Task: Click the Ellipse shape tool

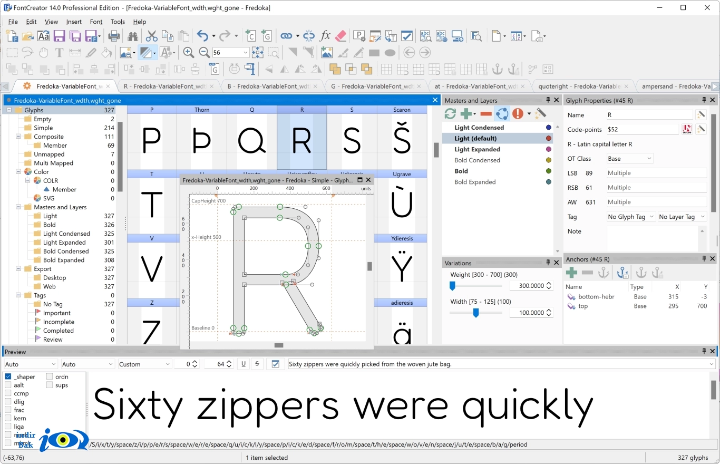Action: pyautogui.click(x=390, y=52)
